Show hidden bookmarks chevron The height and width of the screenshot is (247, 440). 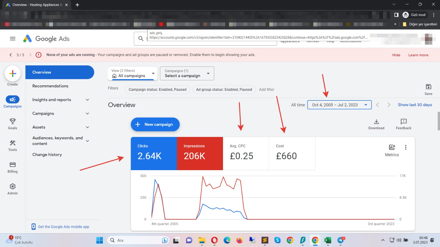(x=395, y=24)
